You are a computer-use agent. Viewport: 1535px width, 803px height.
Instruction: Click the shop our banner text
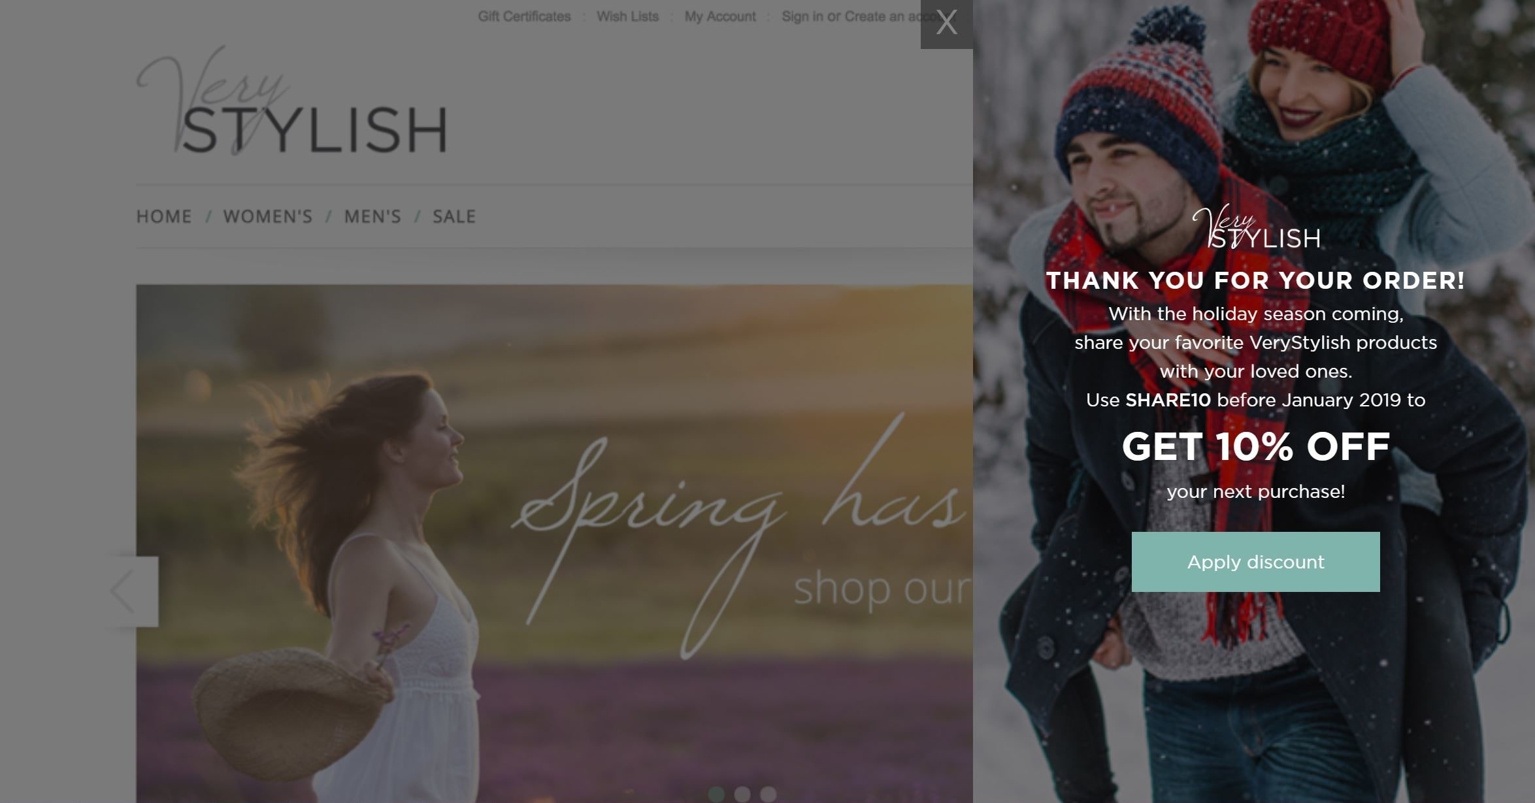coord(882,588)
